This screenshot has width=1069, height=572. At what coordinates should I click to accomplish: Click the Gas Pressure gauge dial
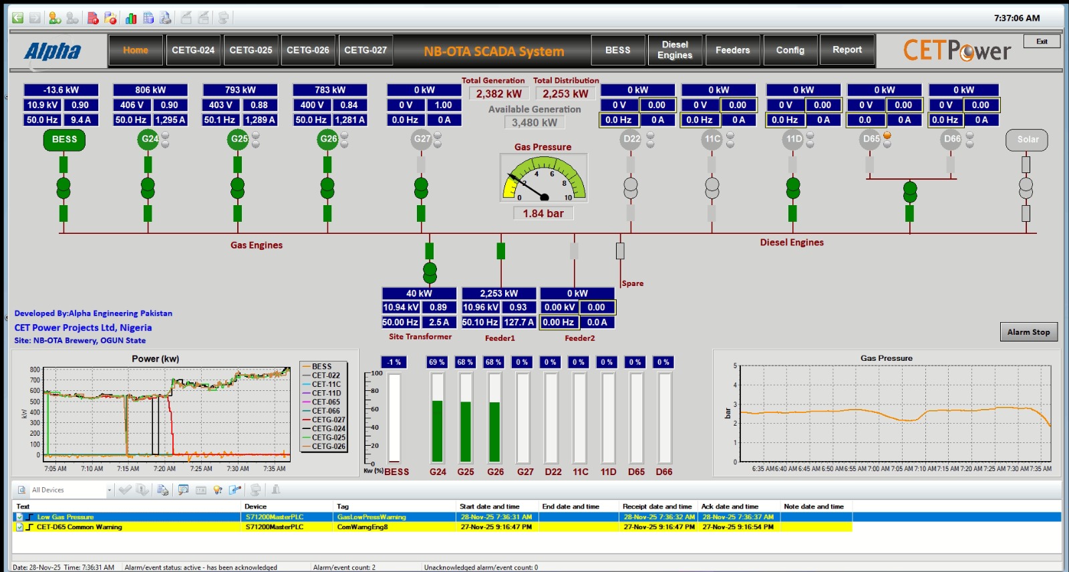[x=544, y=178]
